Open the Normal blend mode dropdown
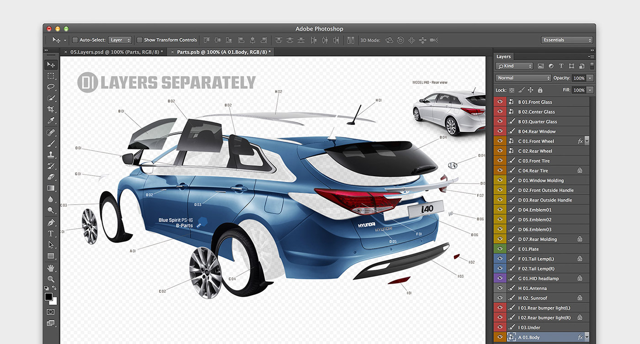Screen dimensions: 640x344 pos(523,78)
